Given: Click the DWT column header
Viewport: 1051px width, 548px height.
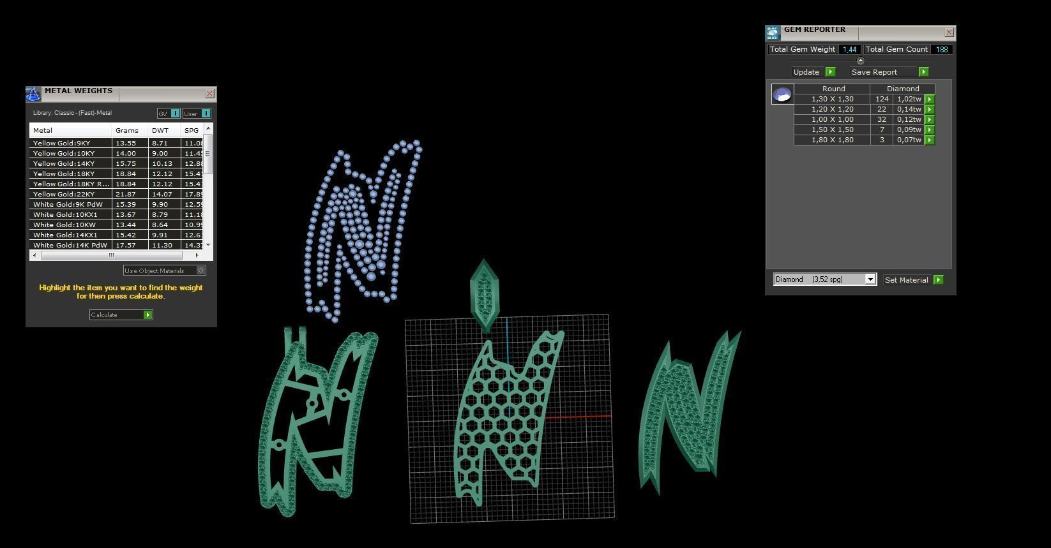Looking at the screenshot, I should pos(164,130).
